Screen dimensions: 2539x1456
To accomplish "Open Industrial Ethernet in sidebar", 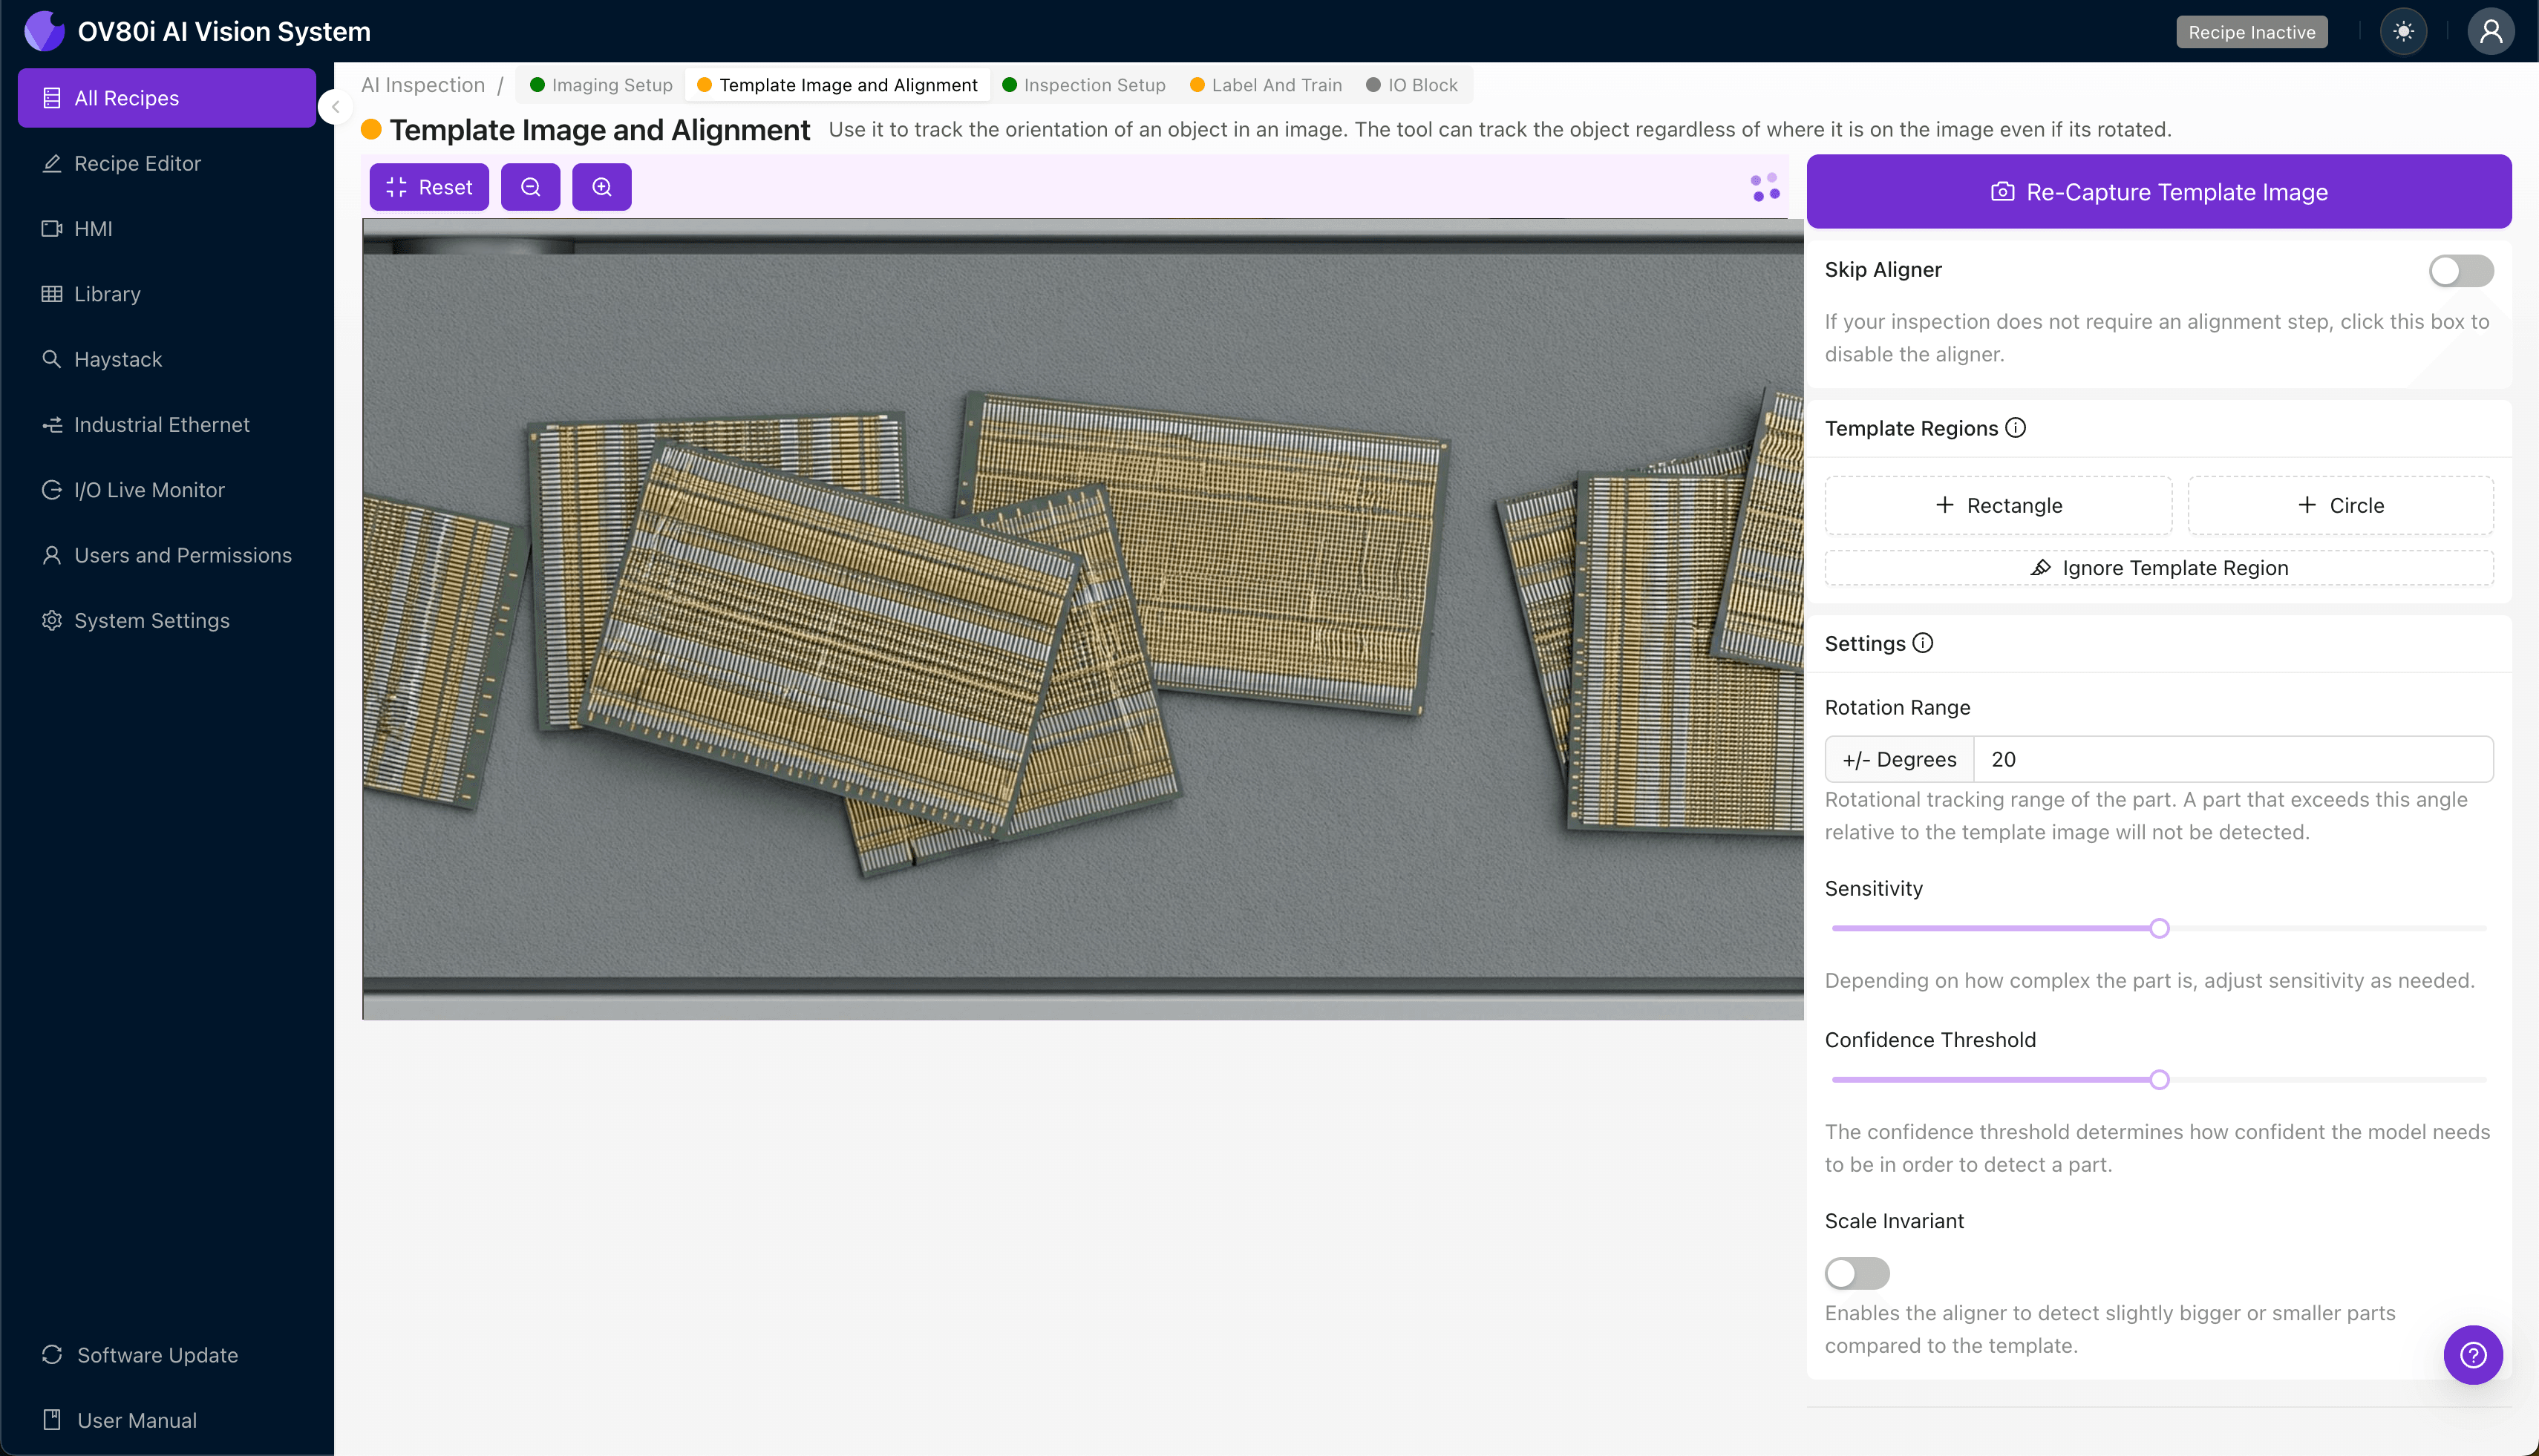I will (x=161, y=425).
